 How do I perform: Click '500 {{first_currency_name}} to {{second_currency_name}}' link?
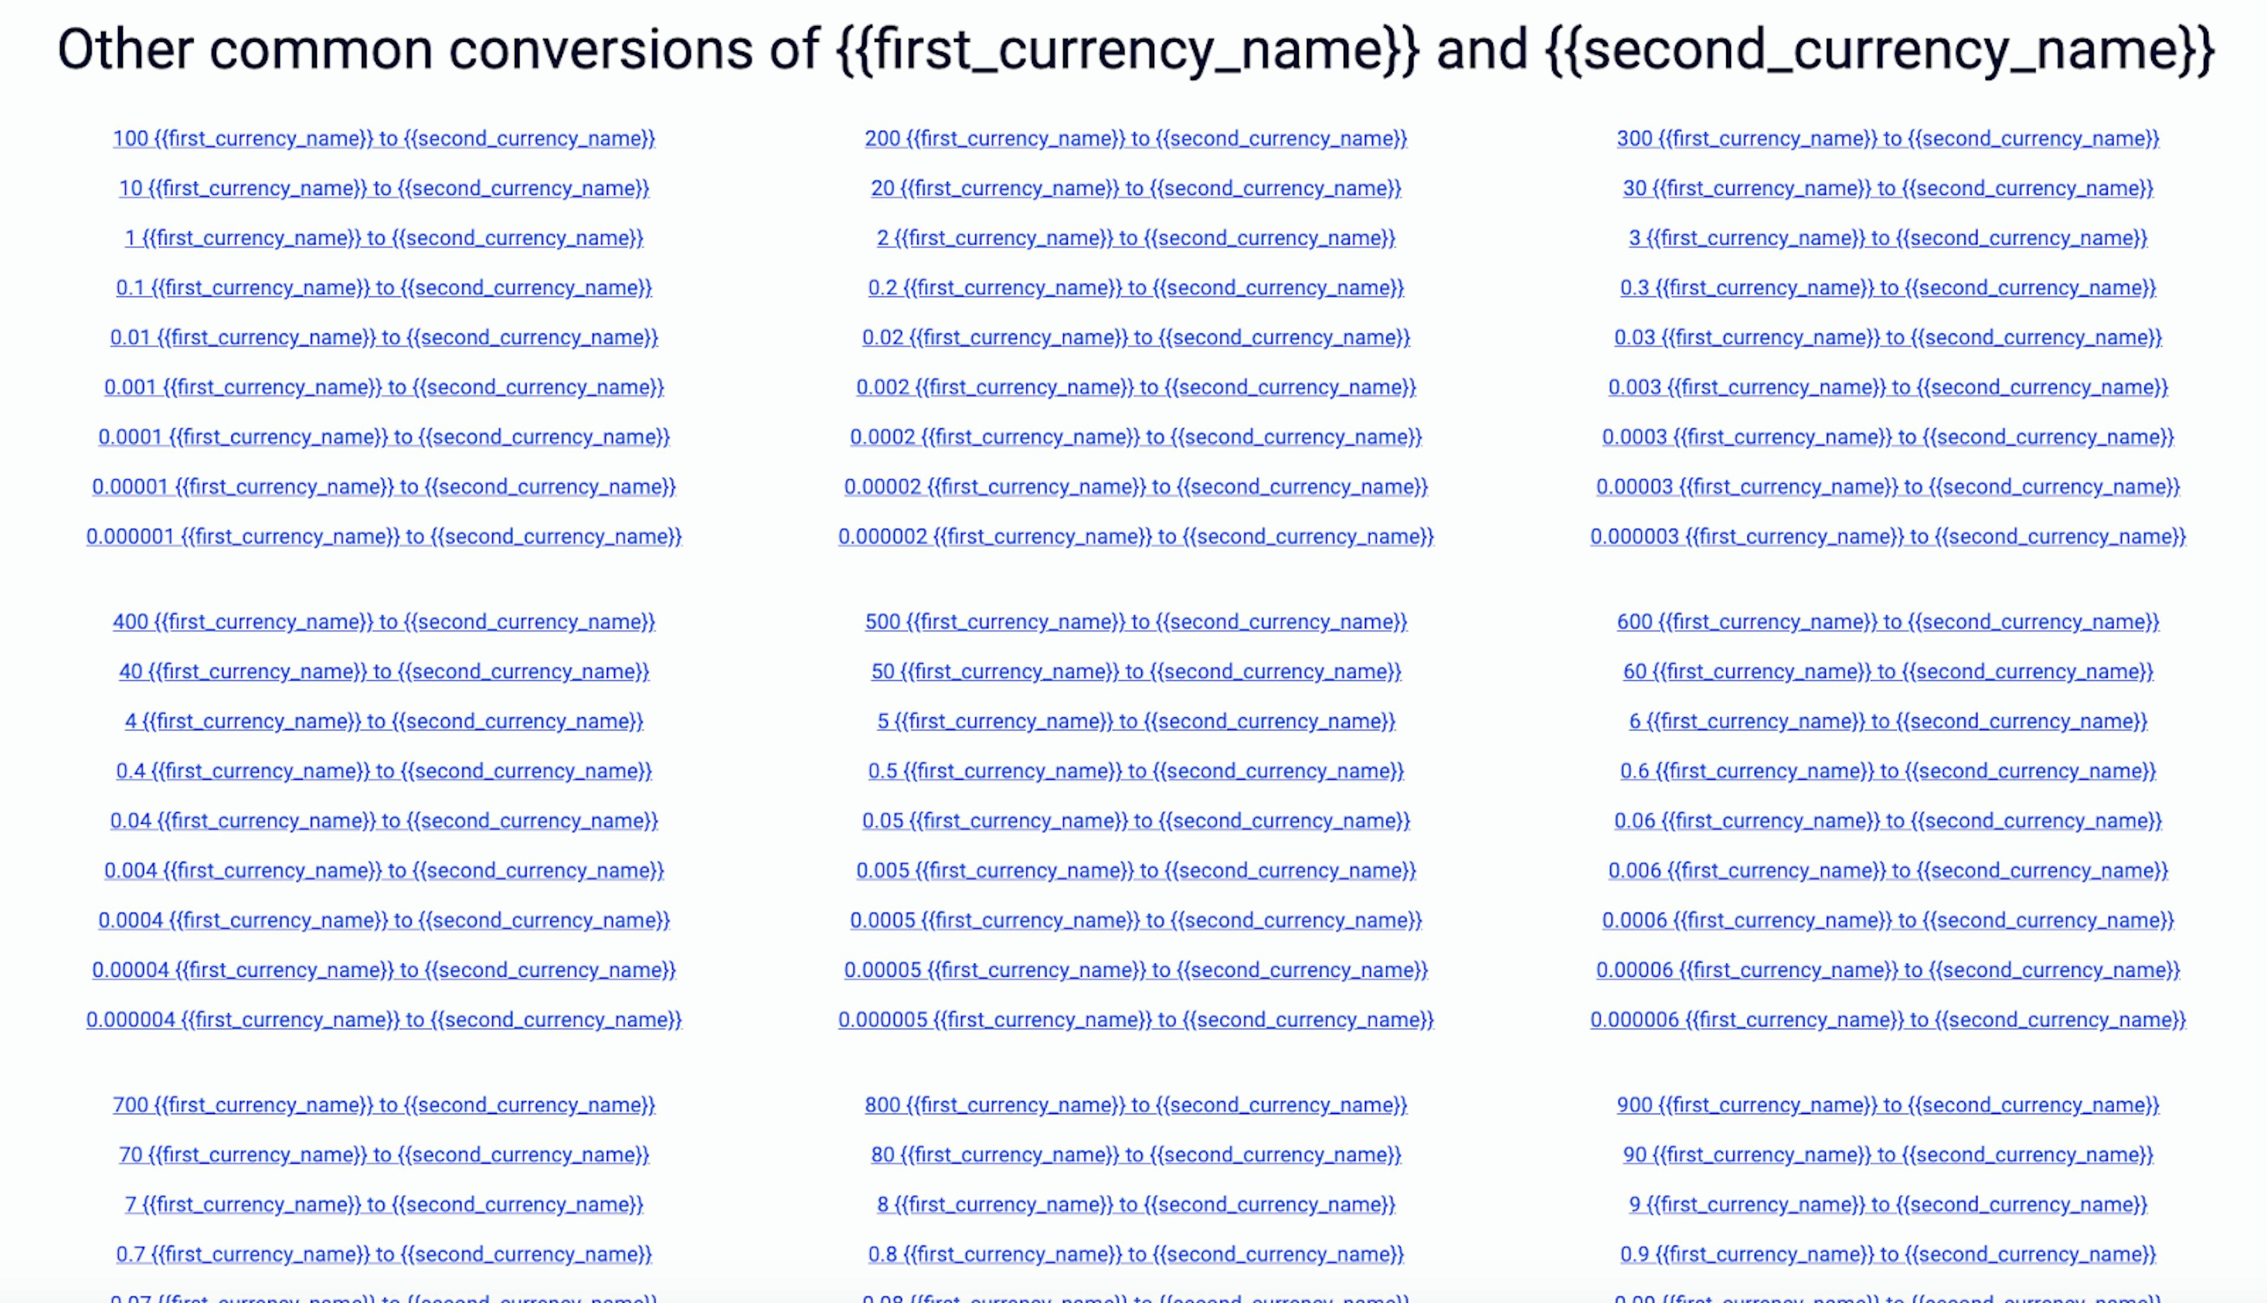(x=1133, y=621)
